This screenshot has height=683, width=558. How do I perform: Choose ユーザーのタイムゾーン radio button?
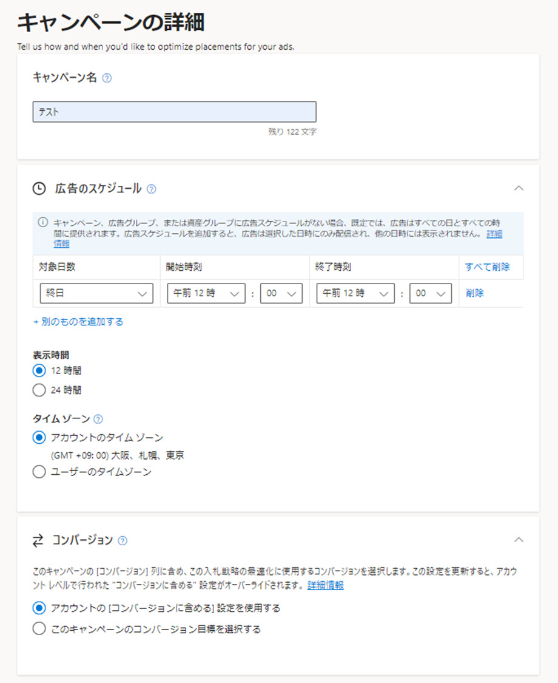pyautogui.click(x=39, y=472)
